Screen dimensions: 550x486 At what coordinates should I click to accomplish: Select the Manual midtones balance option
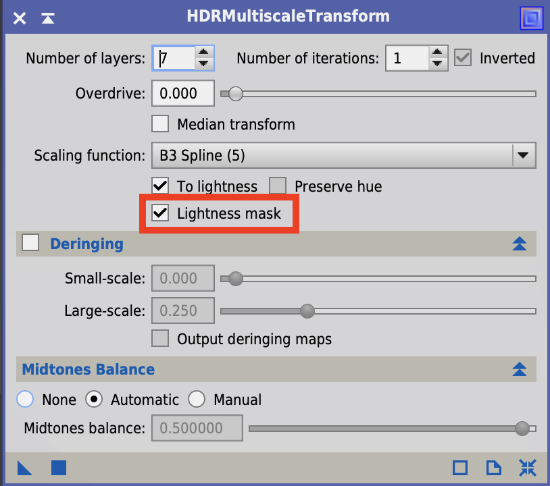click(x=197, y=399)
